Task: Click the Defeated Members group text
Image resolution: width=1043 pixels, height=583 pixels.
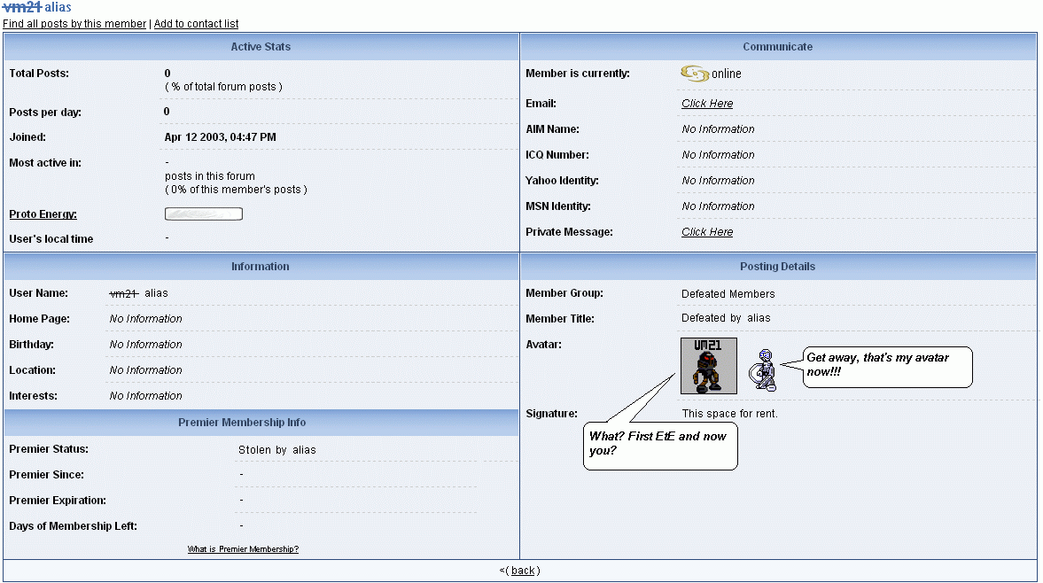Action: [x=728, y=294]
